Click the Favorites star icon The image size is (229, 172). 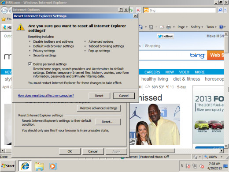point(4,19)
